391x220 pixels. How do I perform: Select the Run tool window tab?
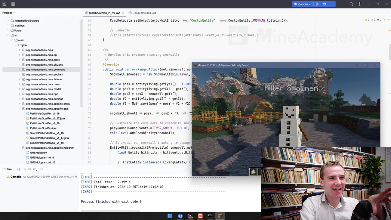(7, 169)
